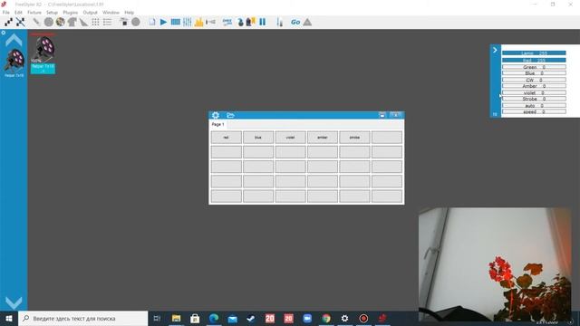Open Google Chrome from taskbar
This screenshot has width=580, height=326.
(326, 318)
